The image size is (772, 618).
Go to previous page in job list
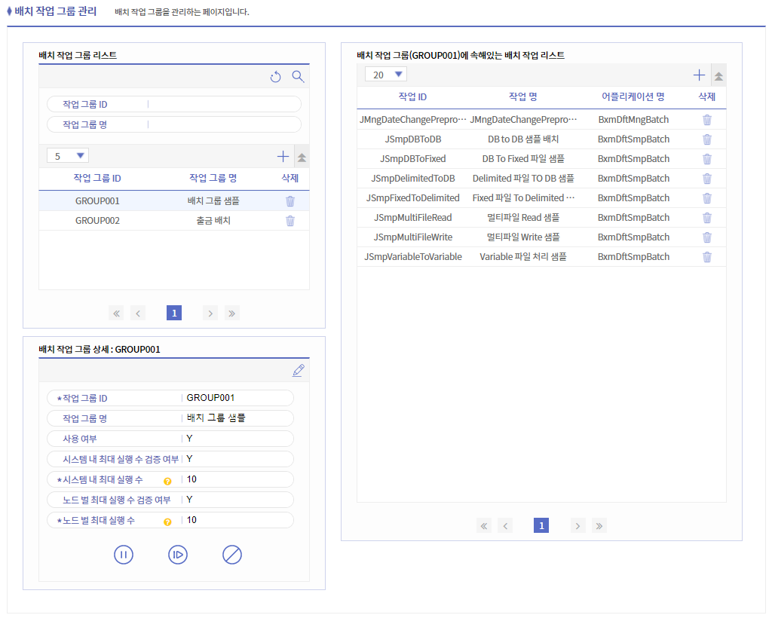[505, 525]
